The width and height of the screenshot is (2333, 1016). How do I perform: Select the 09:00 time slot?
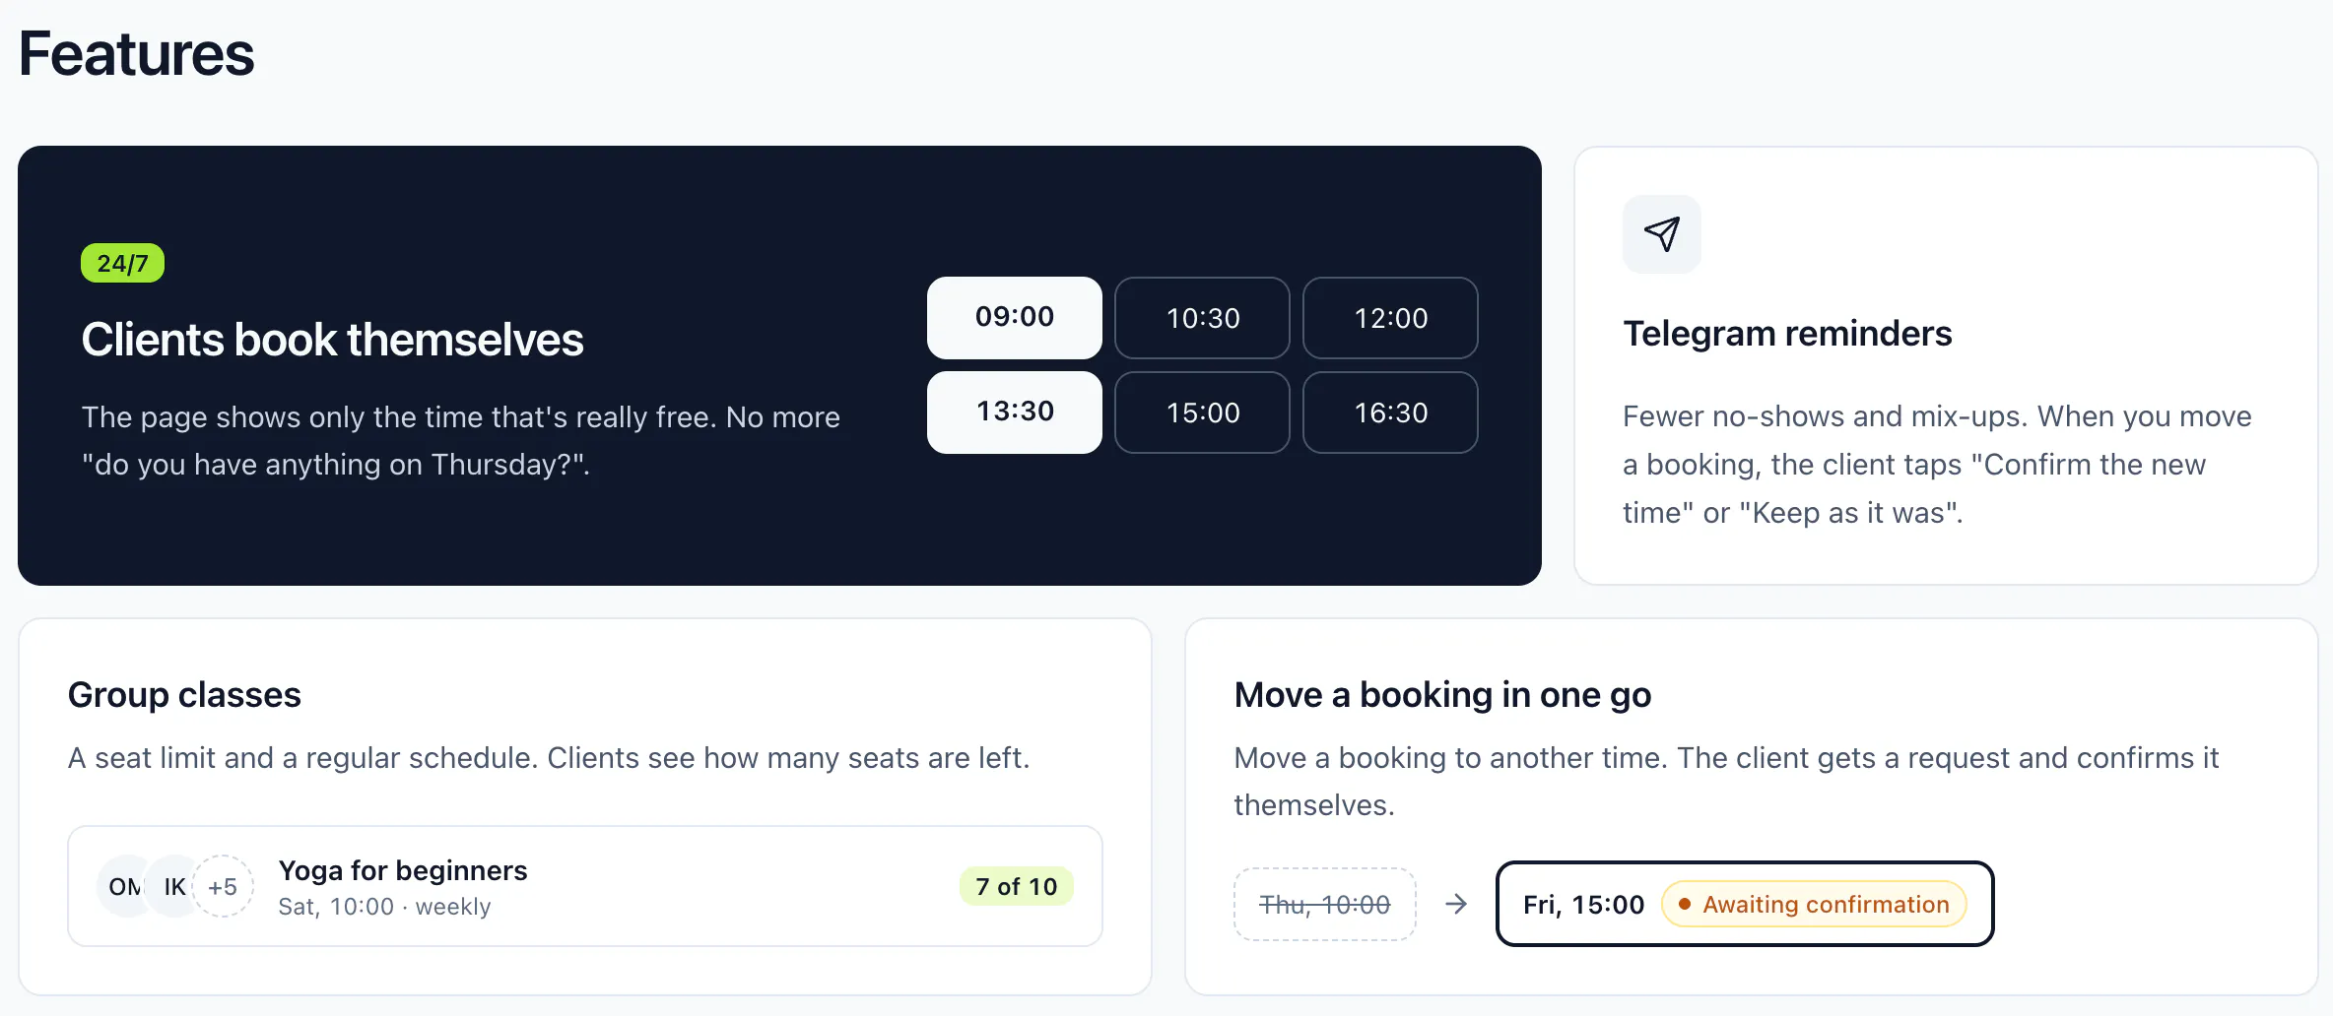click(x=1014, y=317)
